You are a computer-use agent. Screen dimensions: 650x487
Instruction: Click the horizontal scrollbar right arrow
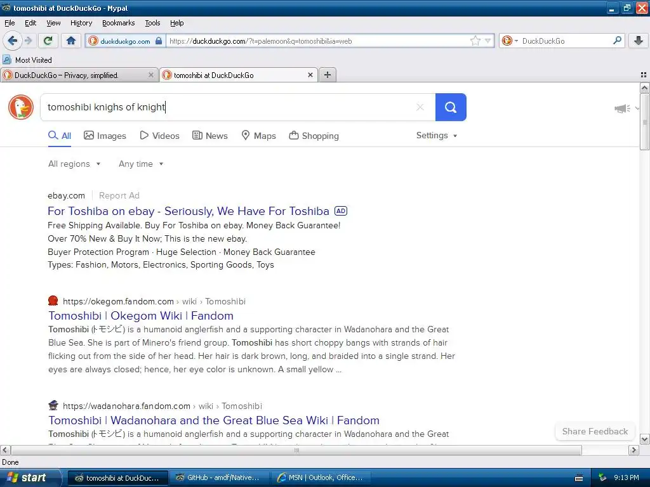633,450
